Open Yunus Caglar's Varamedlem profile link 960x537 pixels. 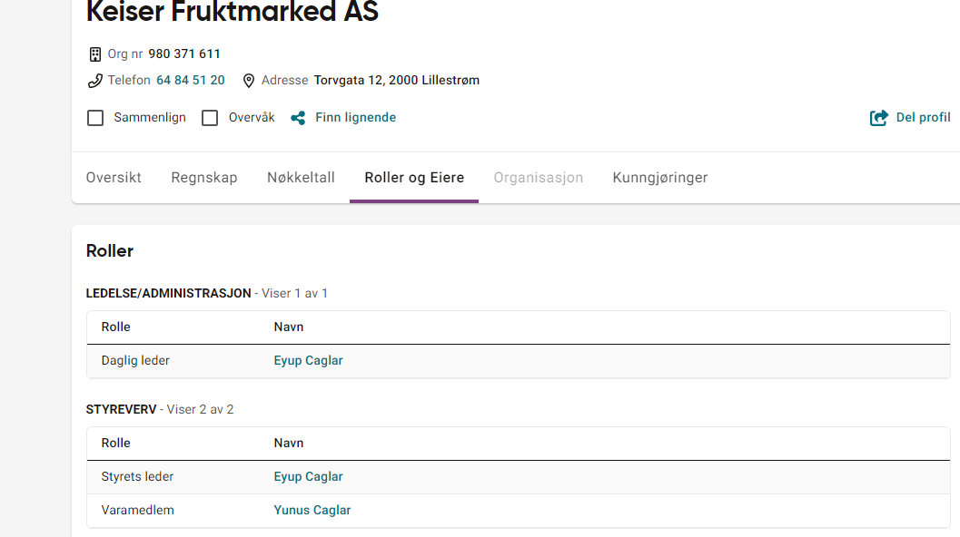click(x=312, y=510)
